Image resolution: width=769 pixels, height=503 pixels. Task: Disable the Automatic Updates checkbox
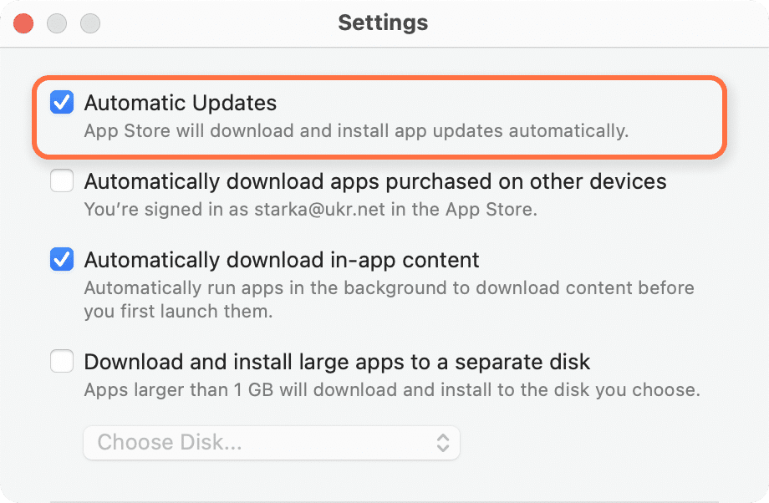click(x=62, y=103)
